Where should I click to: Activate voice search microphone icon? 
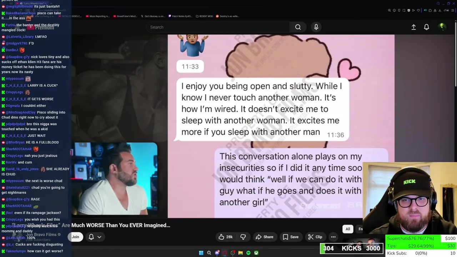point(316,27)
